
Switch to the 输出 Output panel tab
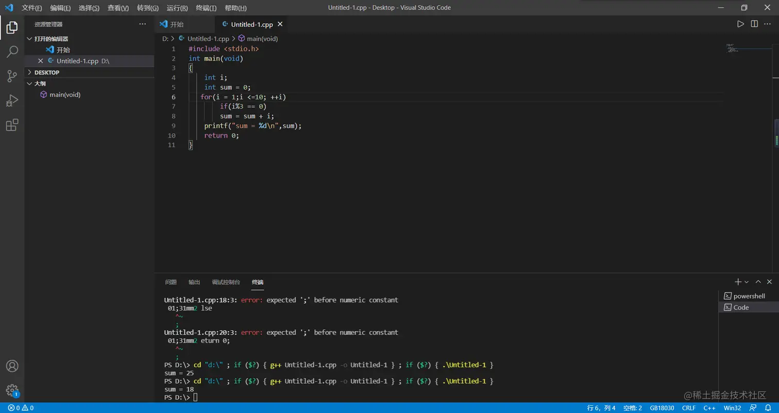pos(194,282)
